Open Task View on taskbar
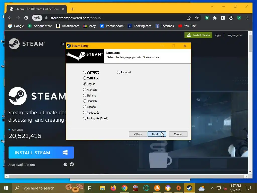The width and height of the screenshot is (257, 193). coord(90,188)
